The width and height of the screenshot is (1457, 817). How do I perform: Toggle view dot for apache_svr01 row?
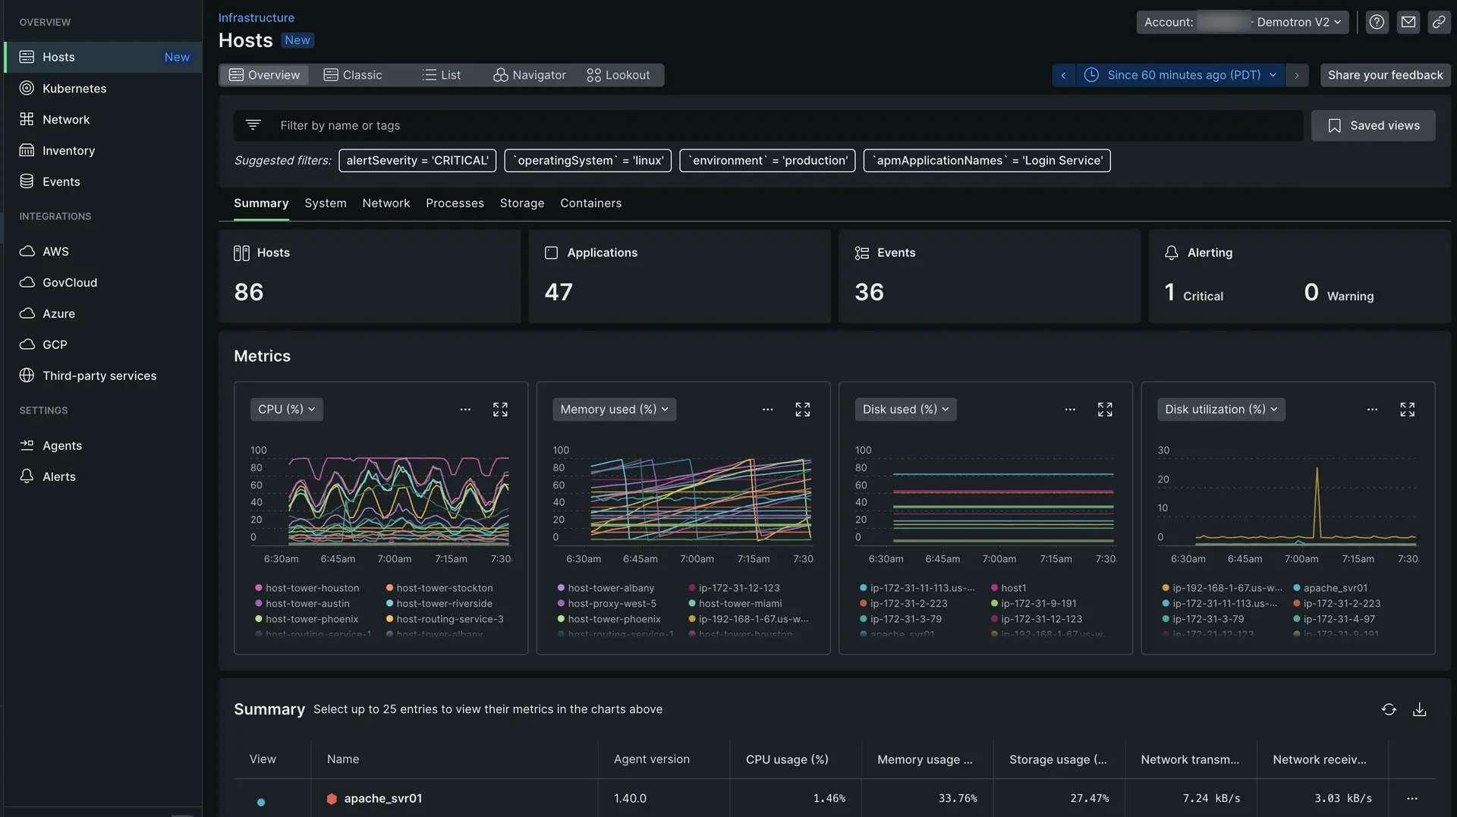click(261, 802)
